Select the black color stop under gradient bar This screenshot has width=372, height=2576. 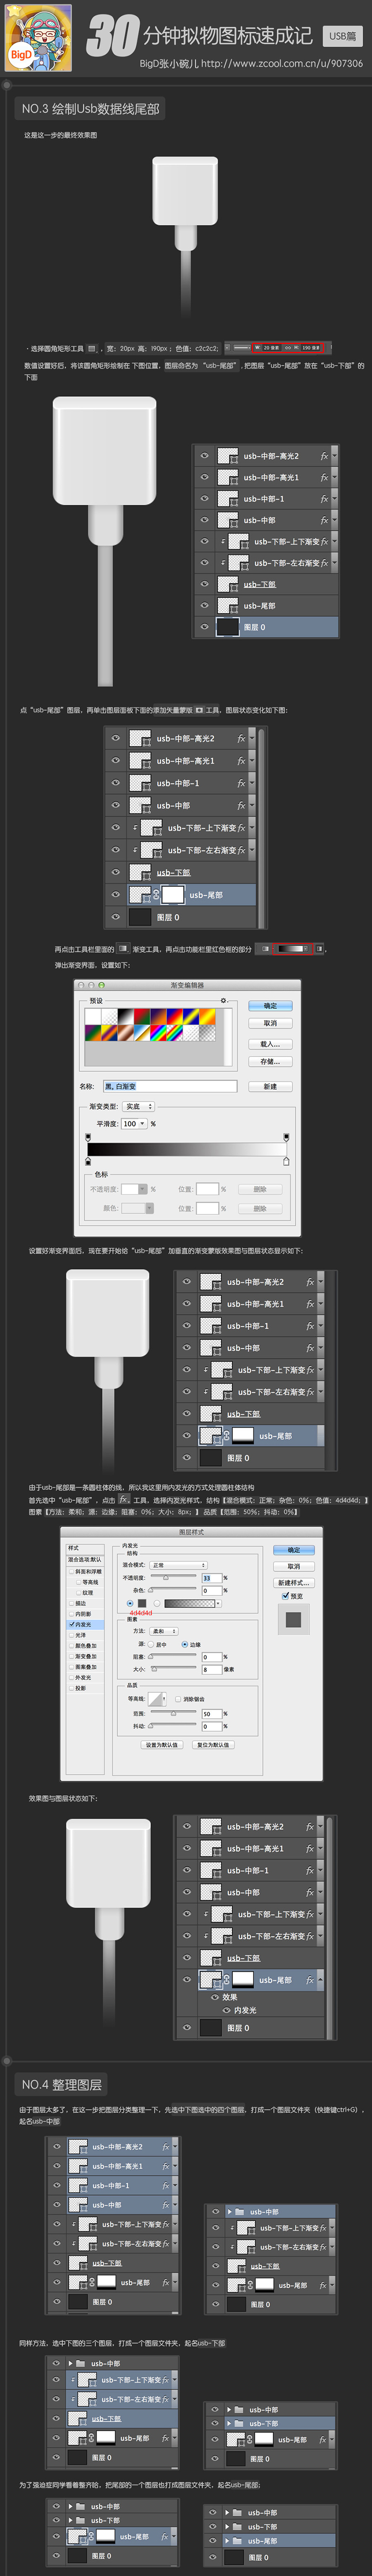coord(88,1161)
